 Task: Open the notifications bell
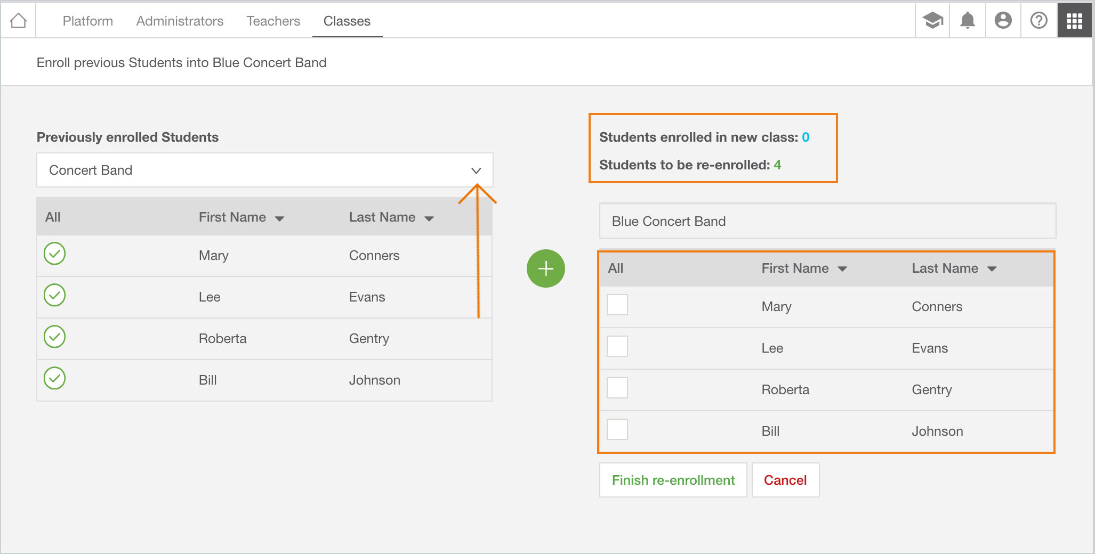[968, 21]
